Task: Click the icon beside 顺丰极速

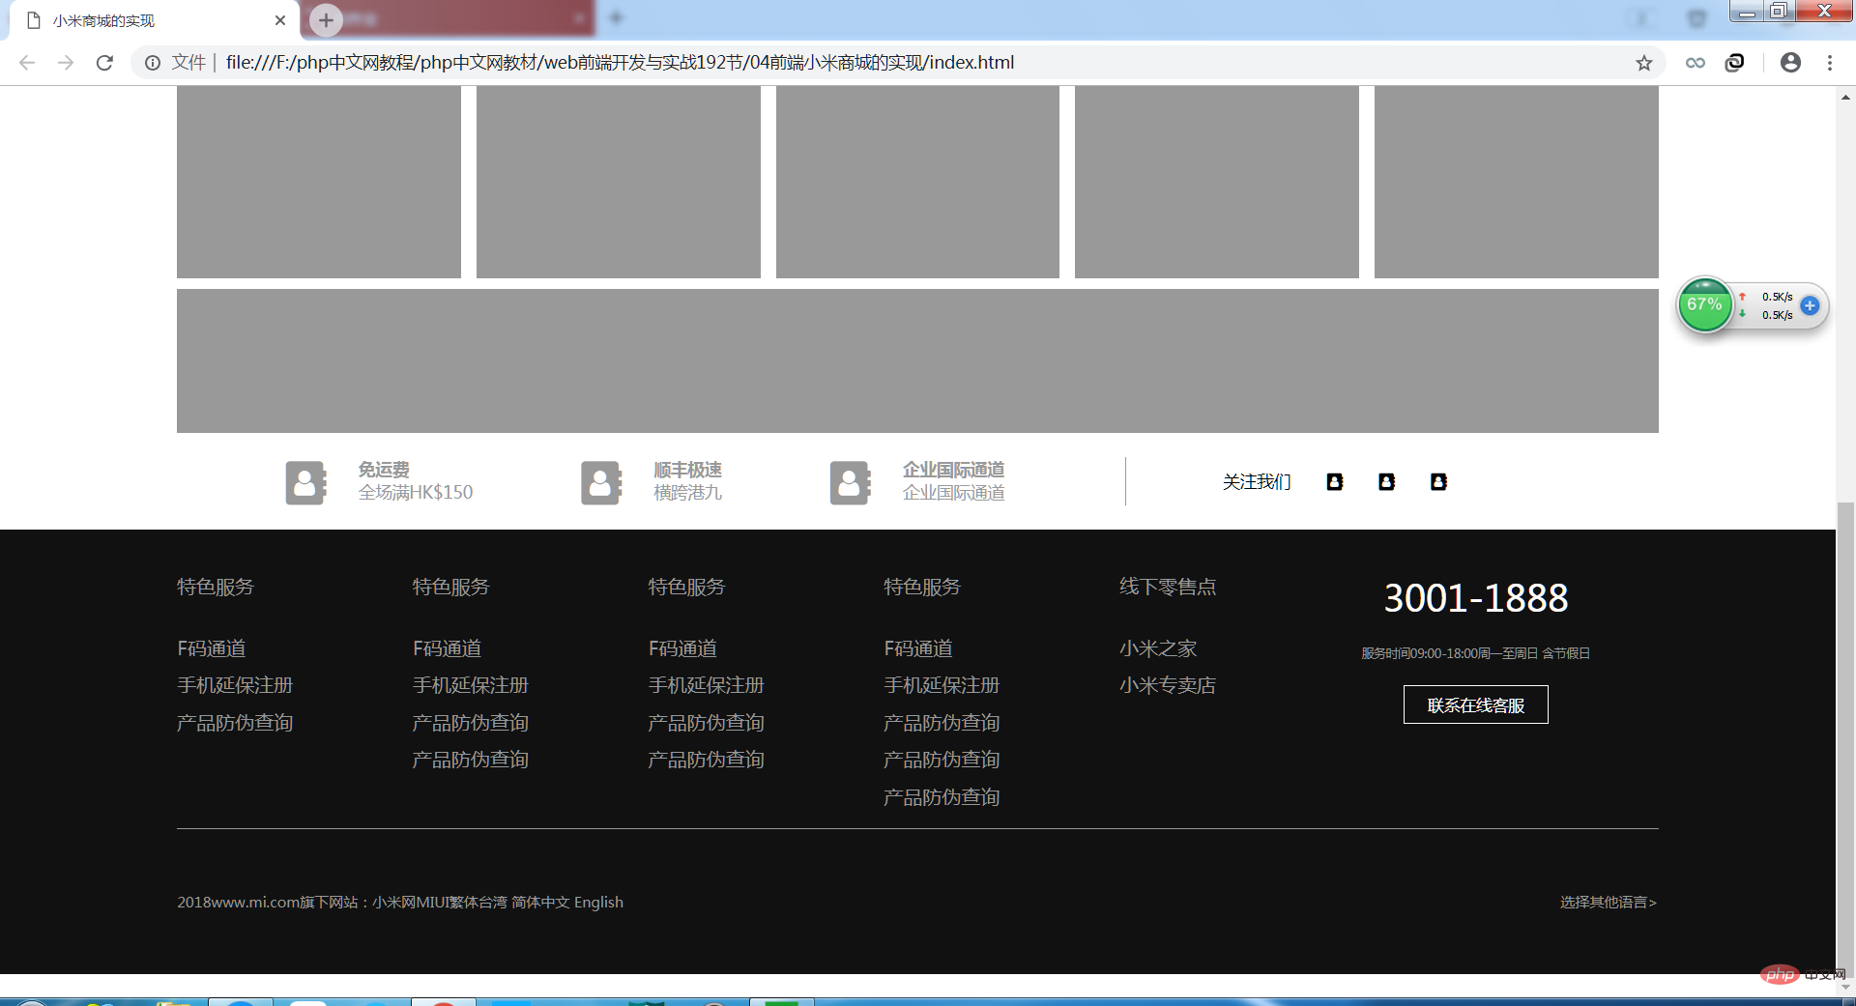Action: tap(600, 482)
